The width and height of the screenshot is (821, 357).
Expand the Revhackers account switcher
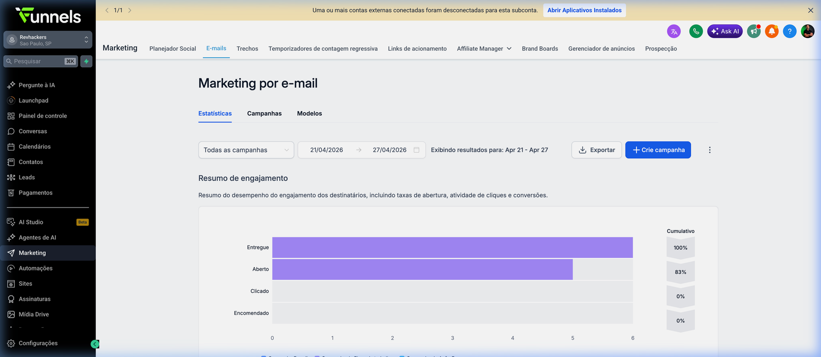pyautogui.click(x=48, y=40)
